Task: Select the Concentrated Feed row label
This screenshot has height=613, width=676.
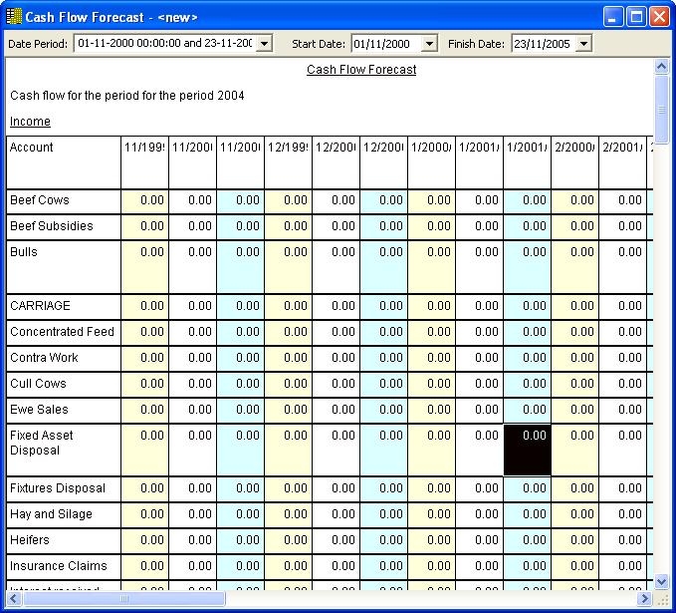Action: tap(64, 332)
